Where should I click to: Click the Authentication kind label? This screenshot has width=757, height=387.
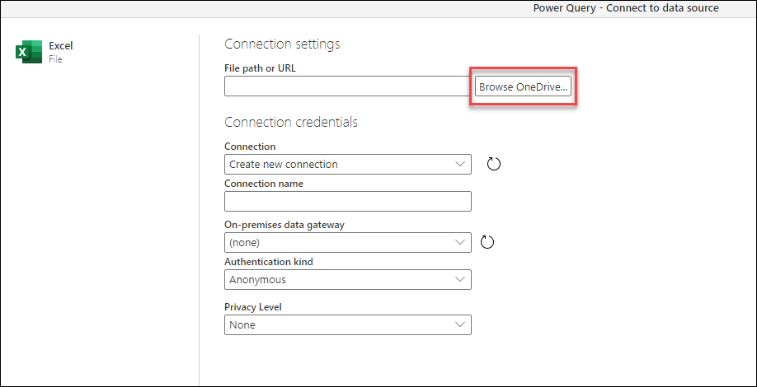pyautogui.click(x=269, y=262)
